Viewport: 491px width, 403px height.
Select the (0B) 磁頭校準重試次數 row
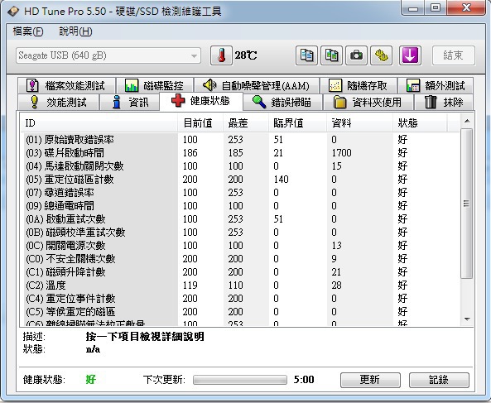(x=241, y=233)
